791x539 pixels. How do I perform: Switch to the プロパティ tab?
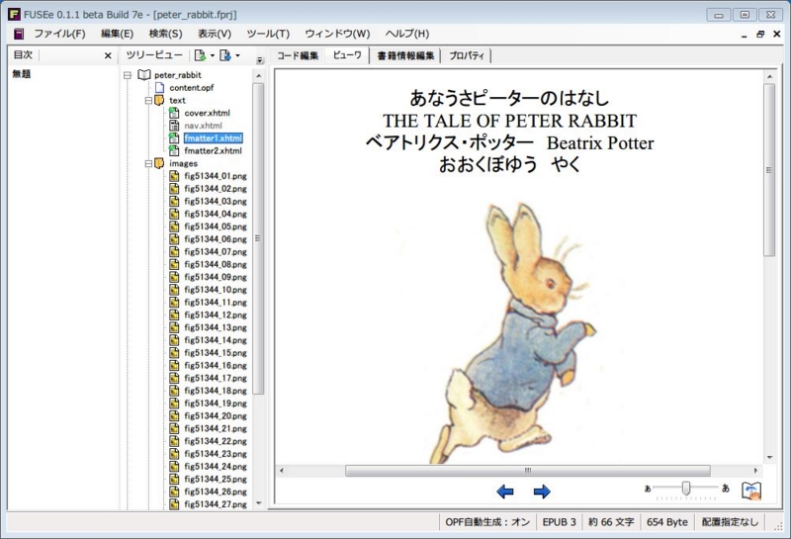pyautogui.click(x=466, y=55)
